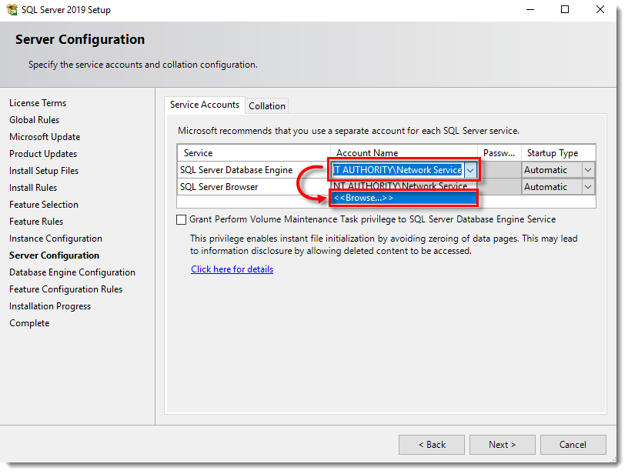This screenshot has width=628, height=474.
Task: Select the SQL Server Browser service row
Action: point(253,187)
